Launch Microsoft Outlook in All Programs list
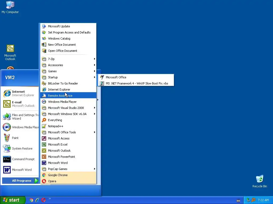Viewport: 273px width, 204px height. pos(68,151)
